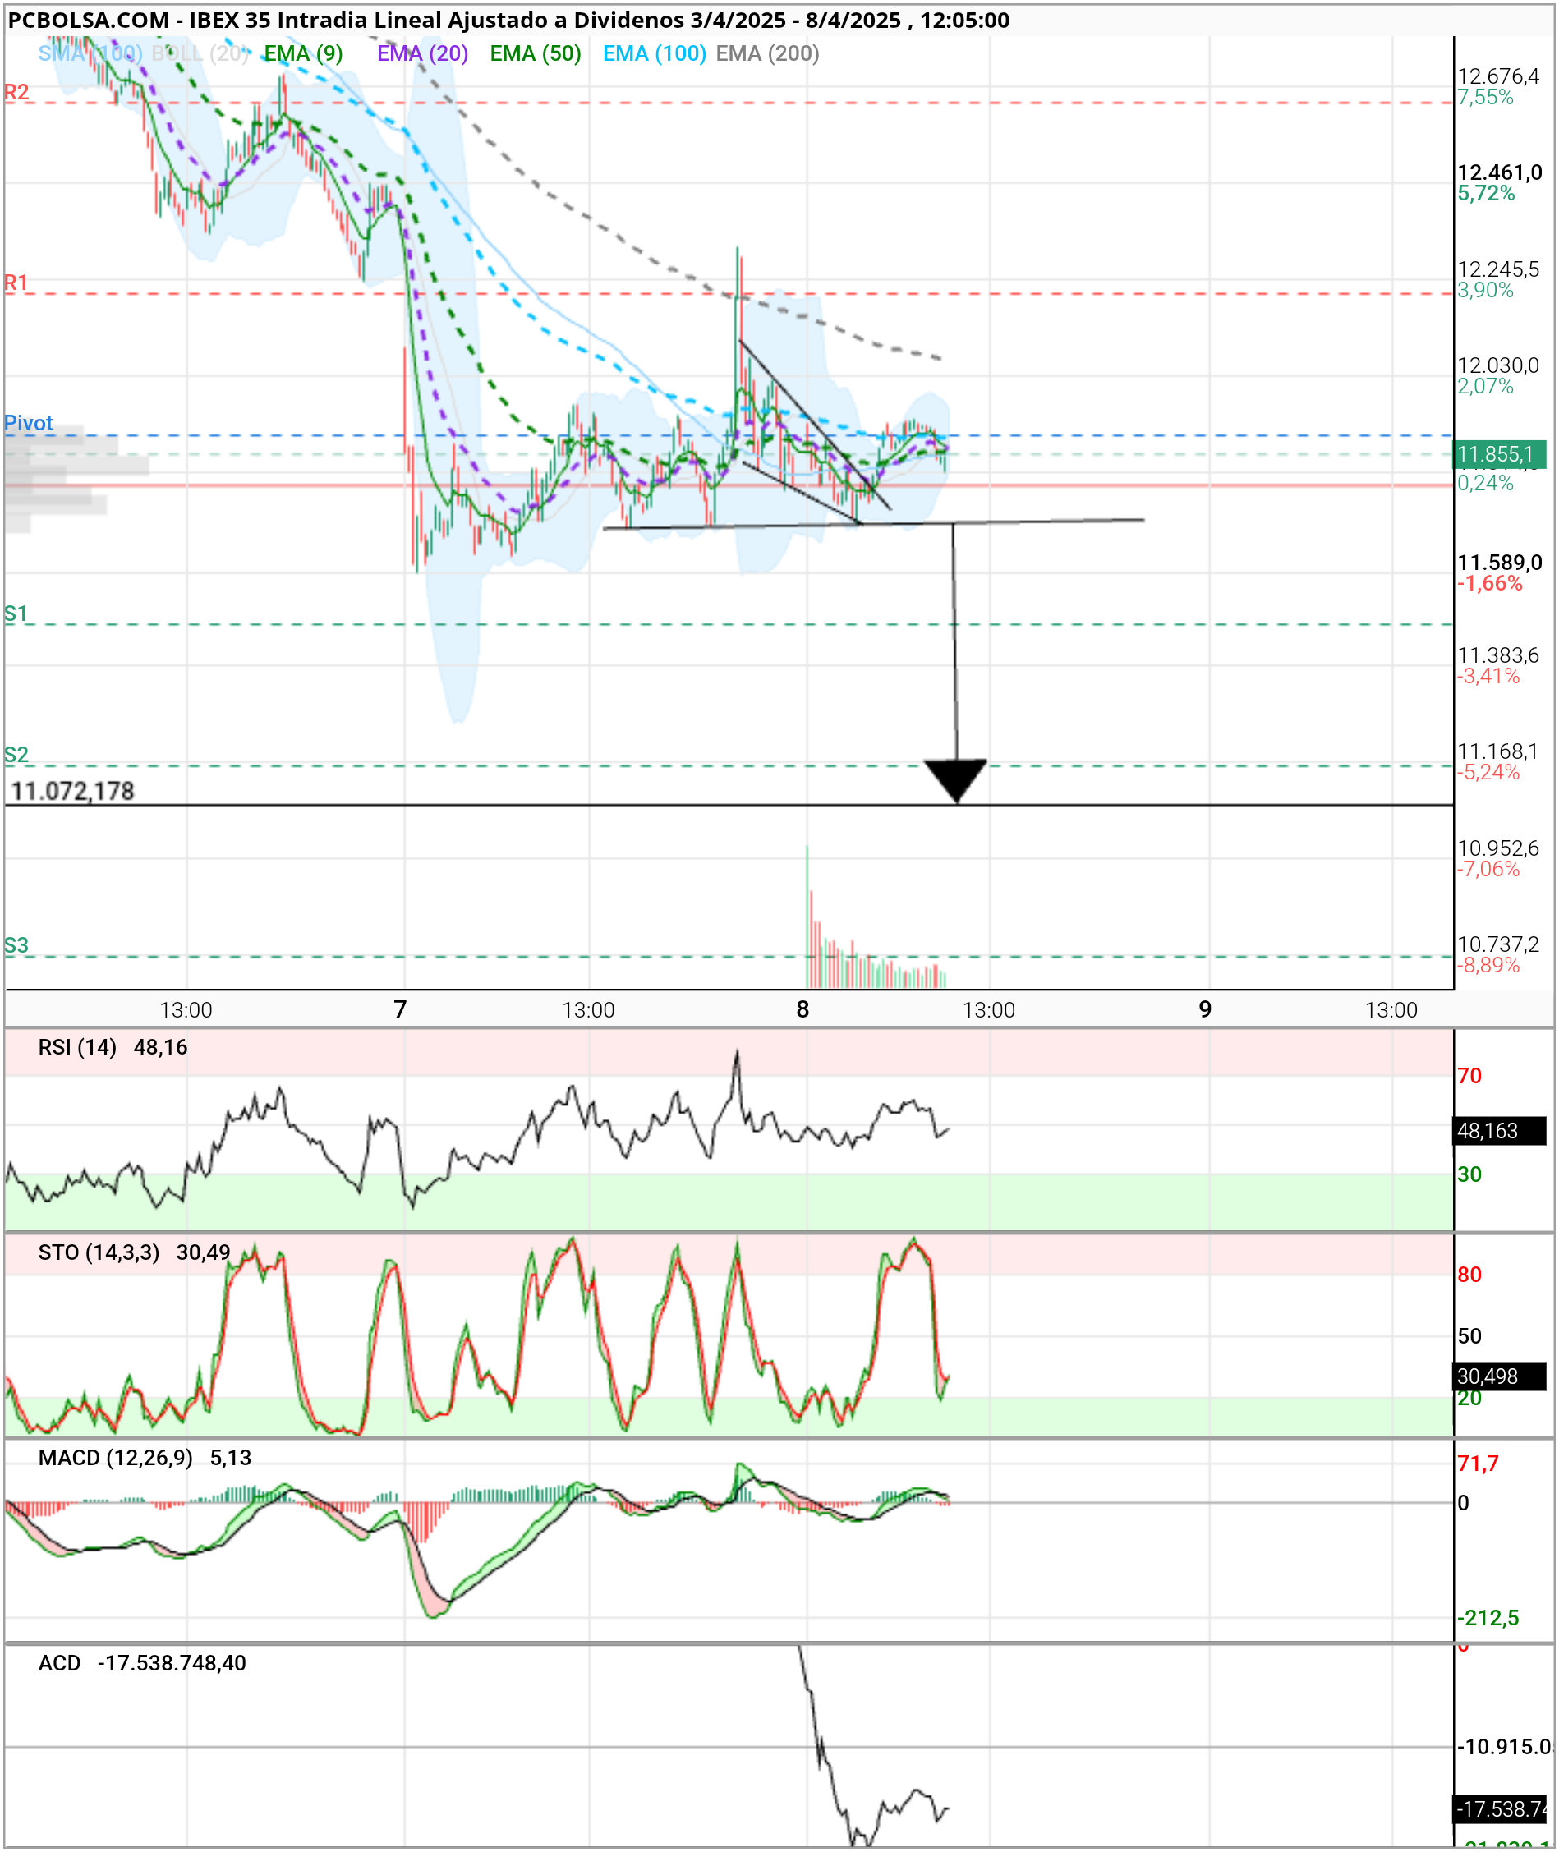Click the RSI overbought level 70
The height and width of the screenshot is (1852, 1559).
pyautogui.click(x=1469, y=1075)
